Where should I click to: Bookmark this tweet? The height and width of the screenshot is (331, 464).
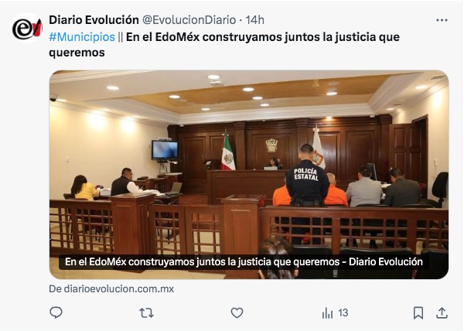click(x=418, y=312)
